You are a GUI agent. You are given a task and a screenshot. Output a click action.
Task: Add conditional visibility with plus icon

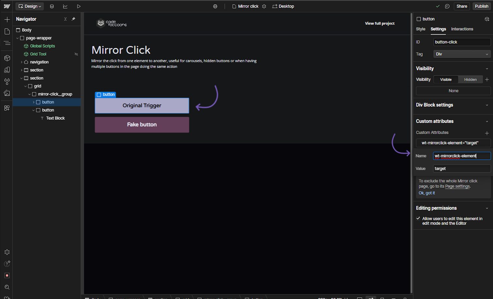[x=487, y=79]
